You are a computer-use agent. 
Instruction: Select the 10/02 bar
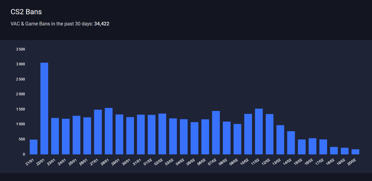(x=248, y=134)
